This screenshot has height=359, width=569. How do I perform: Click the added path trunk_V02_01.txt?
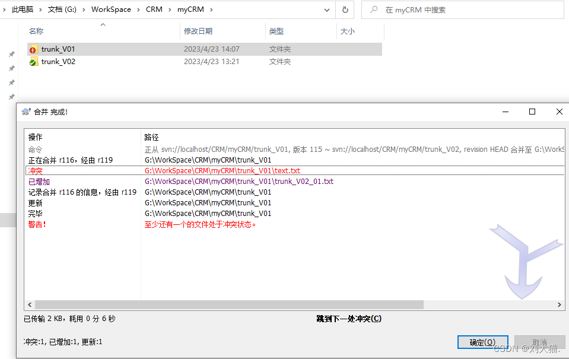point(239,182)
